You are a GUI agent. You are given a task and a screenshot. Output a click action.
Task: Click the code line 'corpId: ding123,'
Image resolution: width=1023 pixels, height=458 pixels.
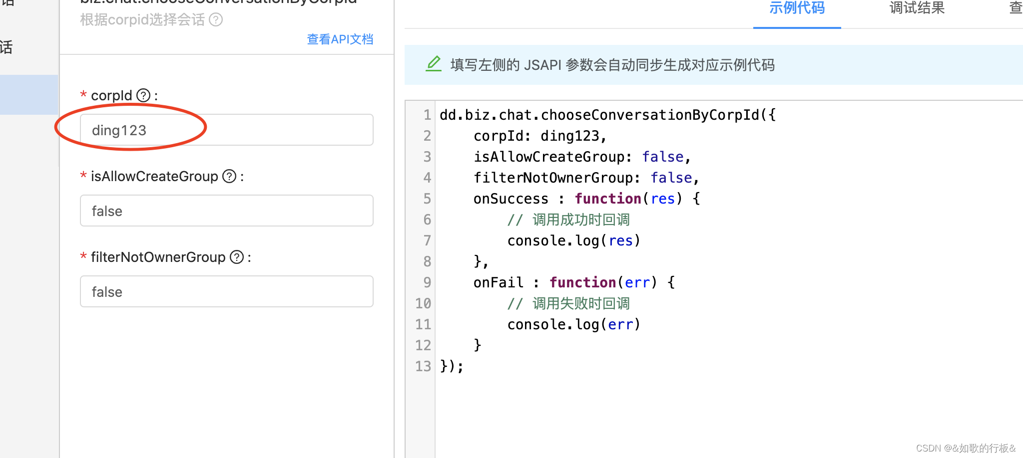[540, 136]
